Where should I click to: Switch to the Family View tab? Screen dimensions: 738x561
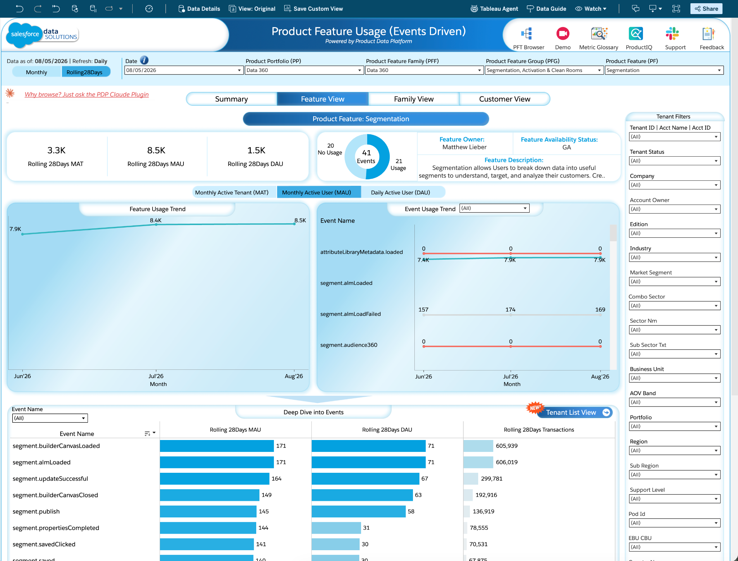coord(414,99)
